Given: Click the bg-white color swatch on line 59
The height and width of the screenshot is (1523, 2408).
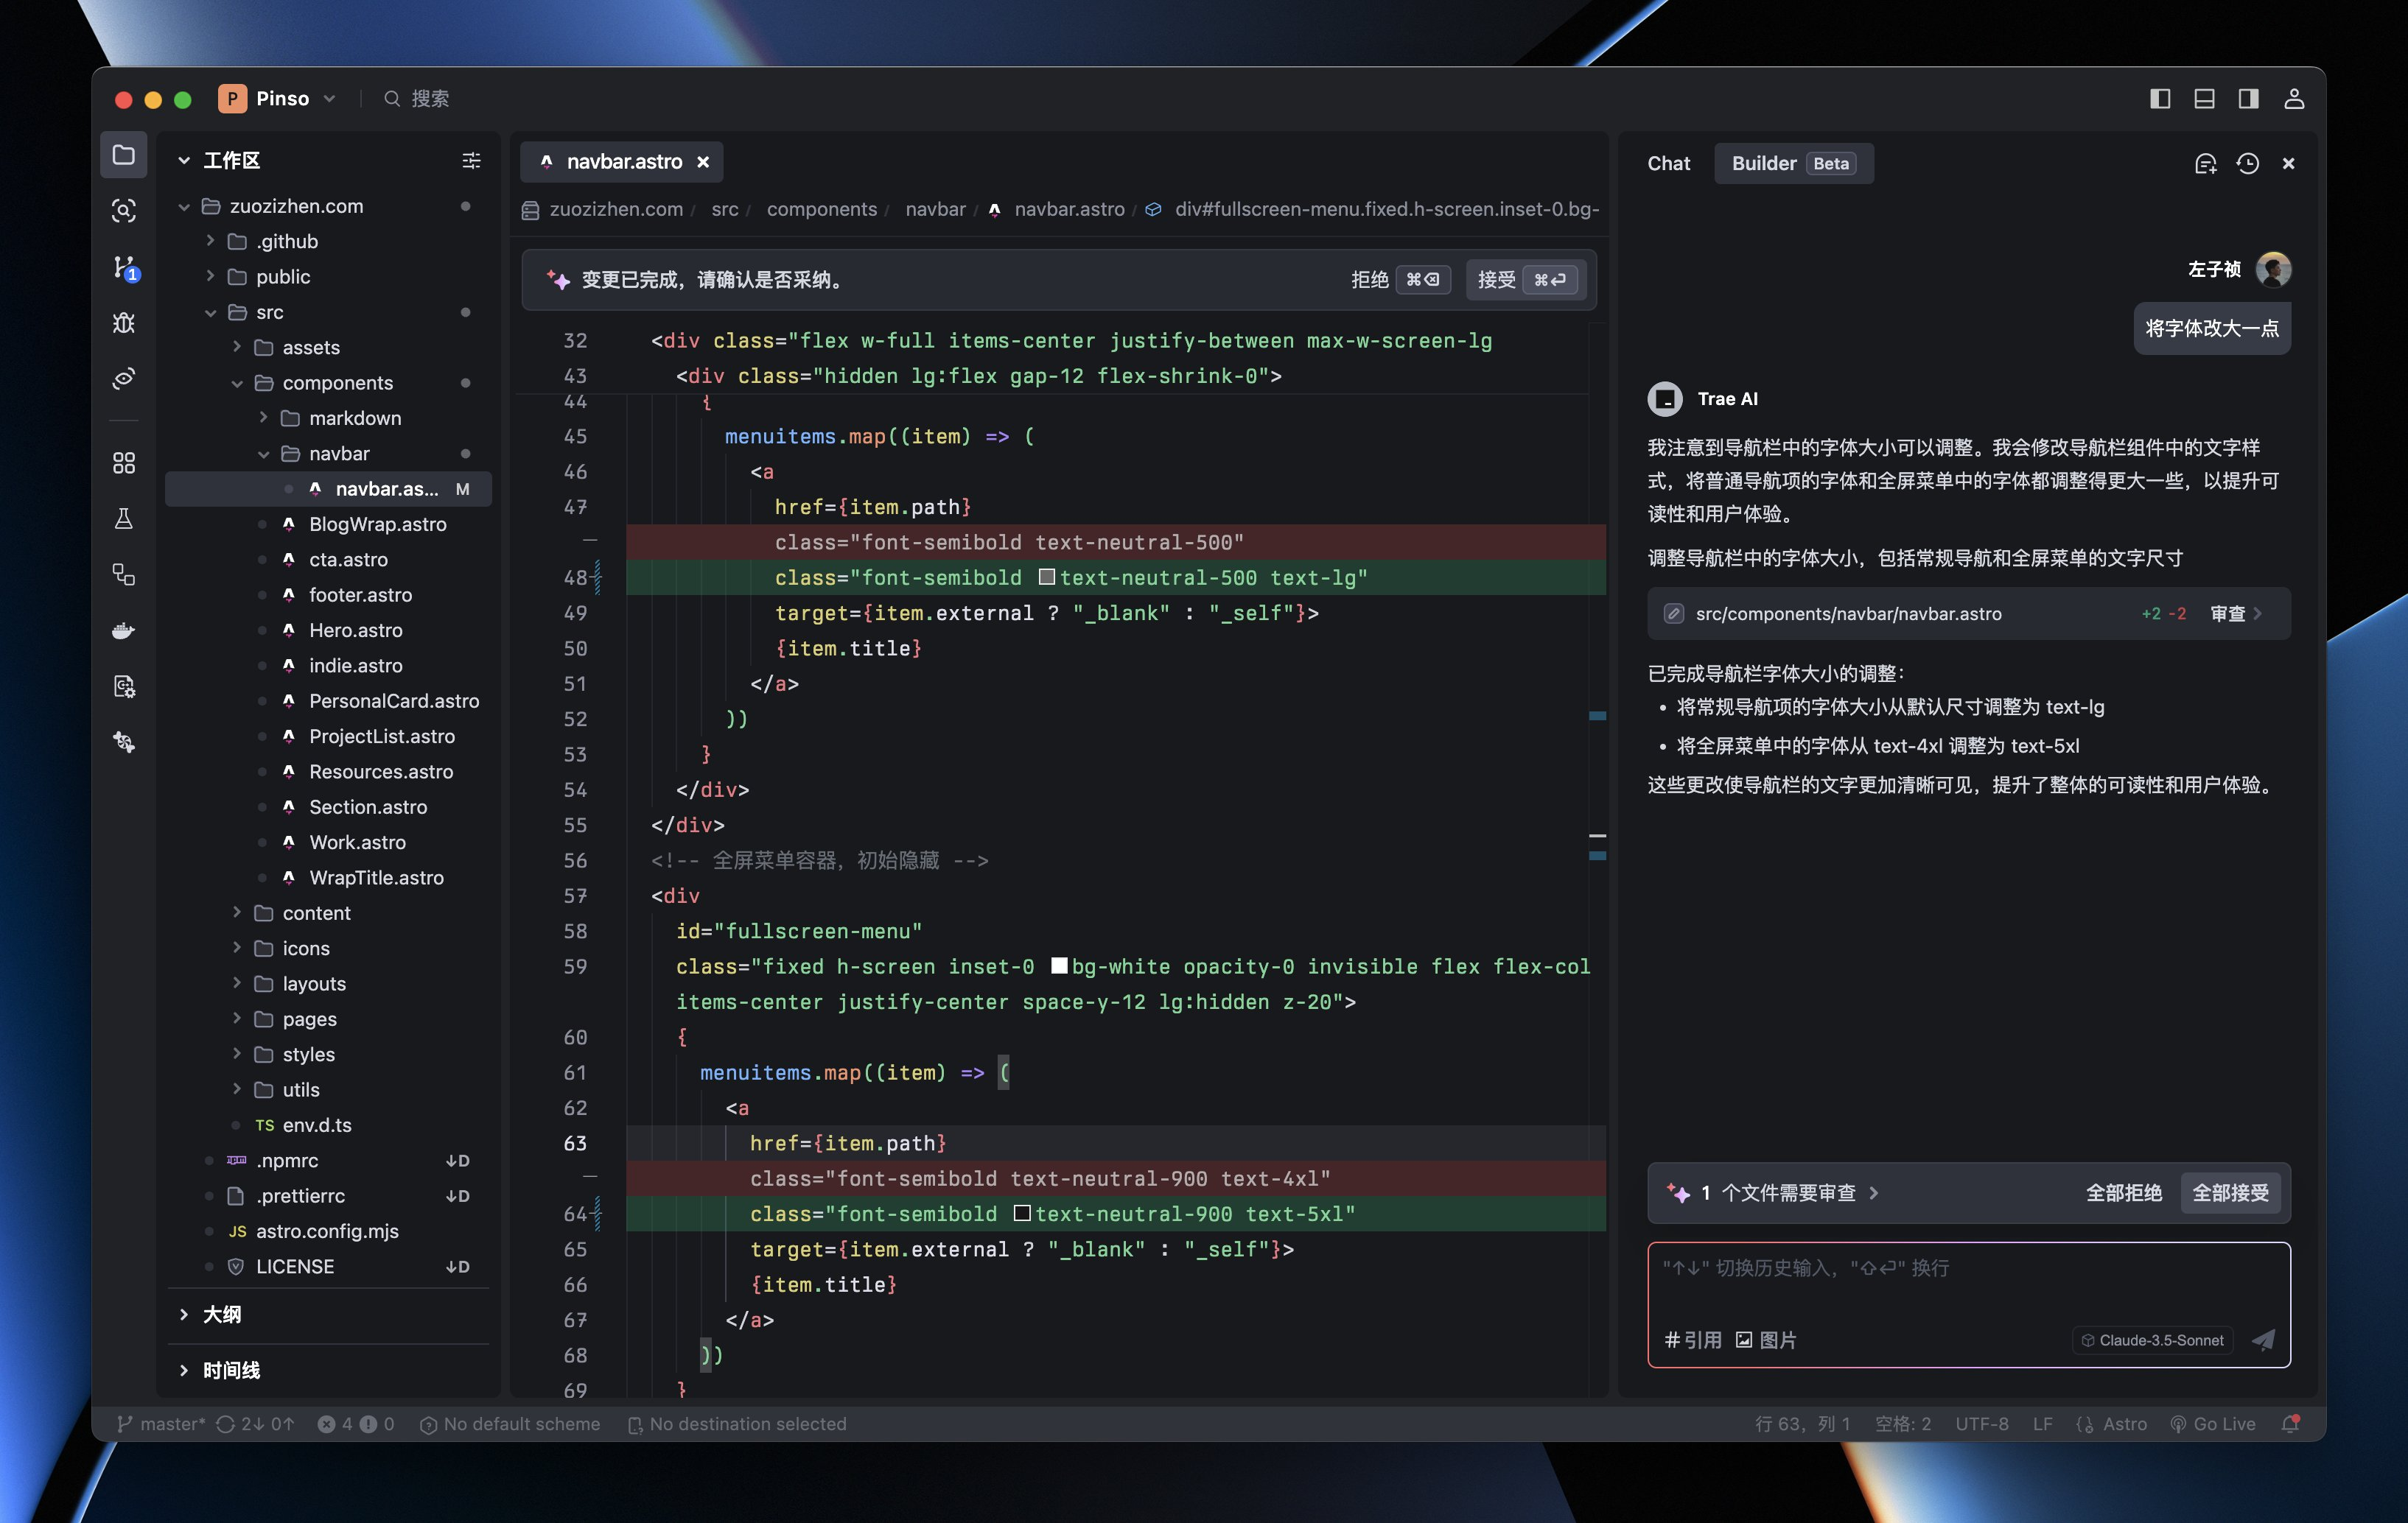Looking at the screenshot, I should point(1059,966).
